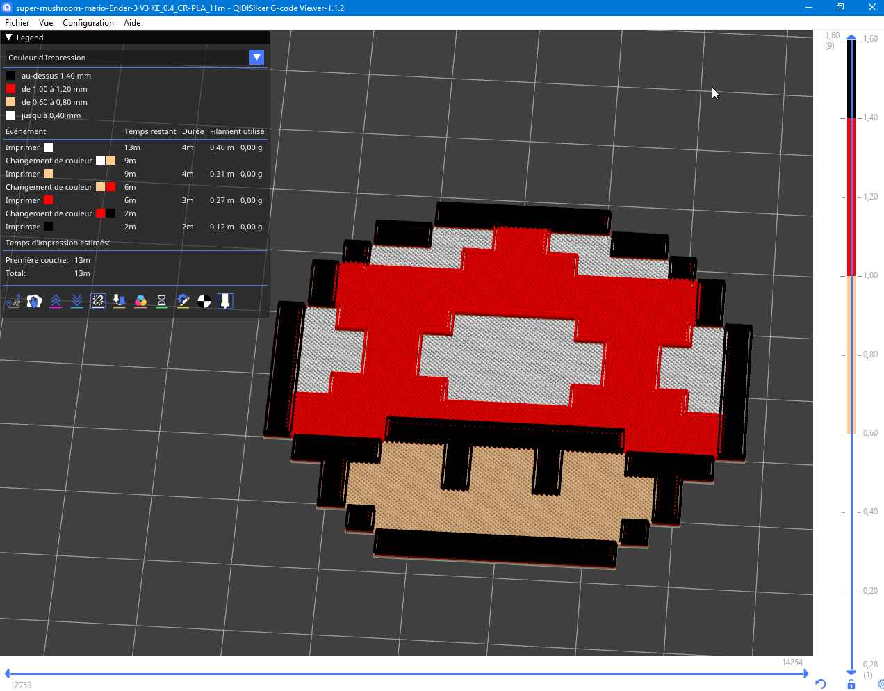Open the Configuration menu
Image resolution: width=884 pixels, height=691 pixels.
88,23
